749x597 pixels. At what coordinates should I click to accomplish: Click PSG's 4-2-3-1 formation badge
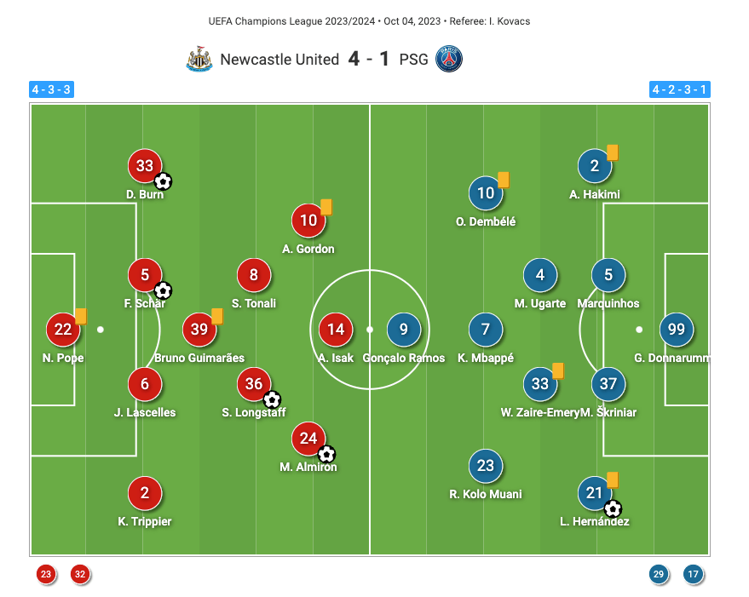679,89
